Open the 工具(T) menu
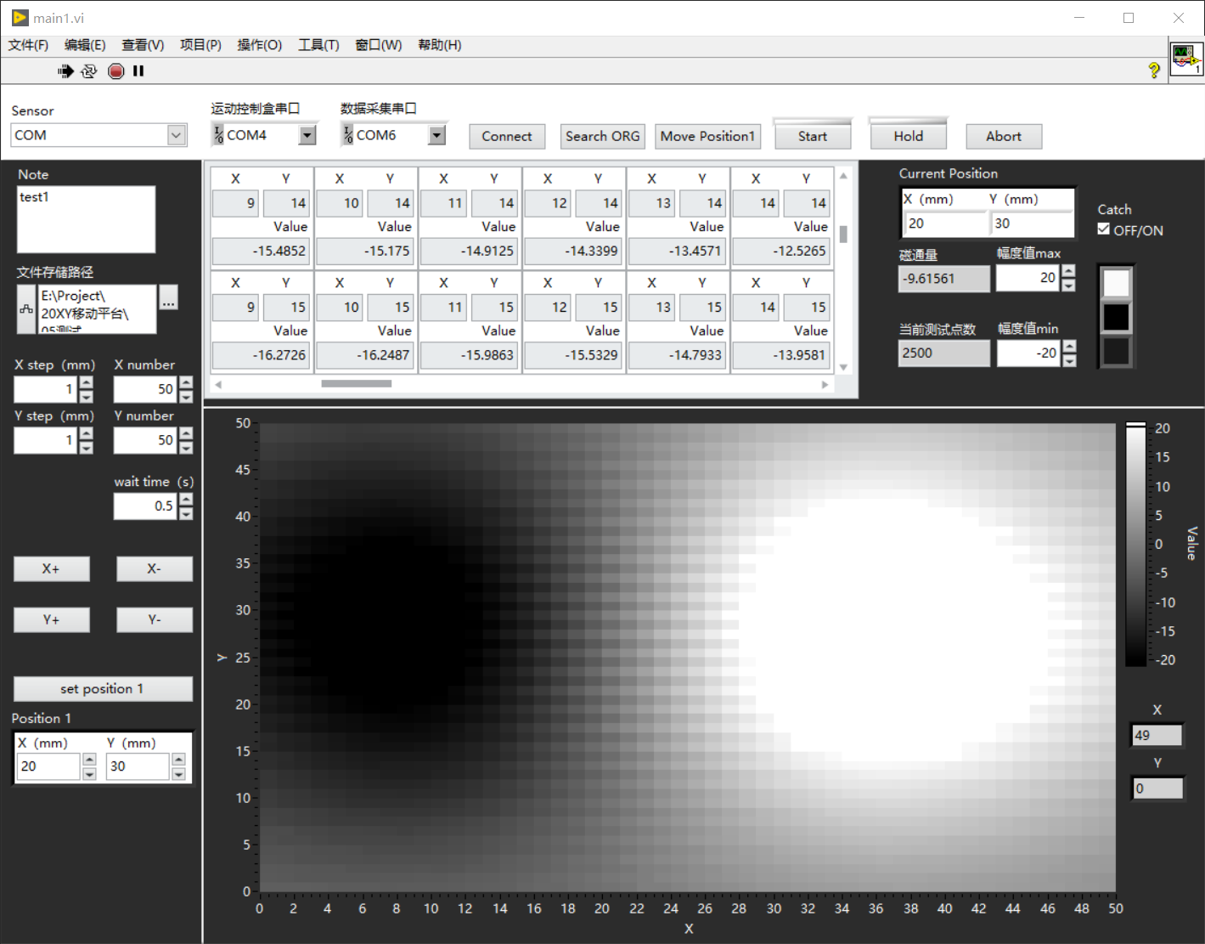This screenshot has height=944, width=1205. pos(318,45)
